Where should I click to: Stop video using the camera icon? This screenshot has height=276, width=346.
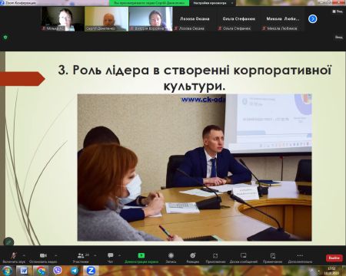click(43, 255)
